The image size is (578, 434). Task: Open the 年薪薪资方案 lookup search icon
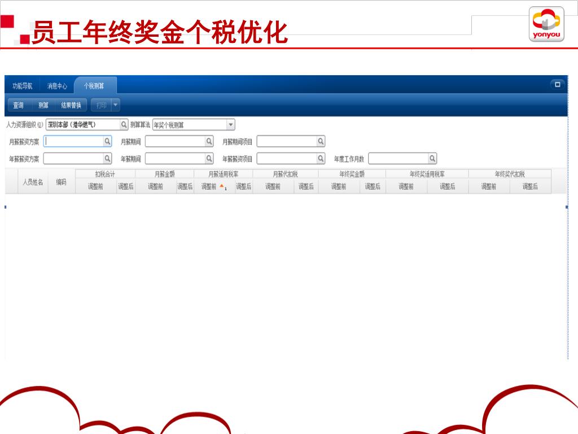tap(107, 159)
